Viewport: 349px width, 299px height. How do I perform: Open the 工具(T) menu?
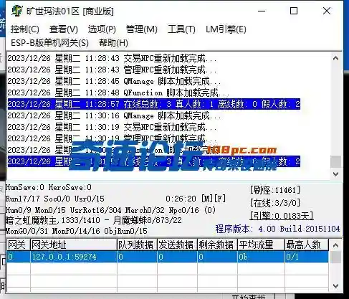tap(181, 29)
